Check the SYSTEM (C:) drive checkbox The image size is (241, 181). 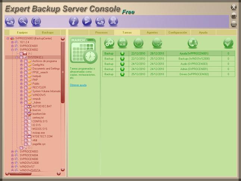21,57
